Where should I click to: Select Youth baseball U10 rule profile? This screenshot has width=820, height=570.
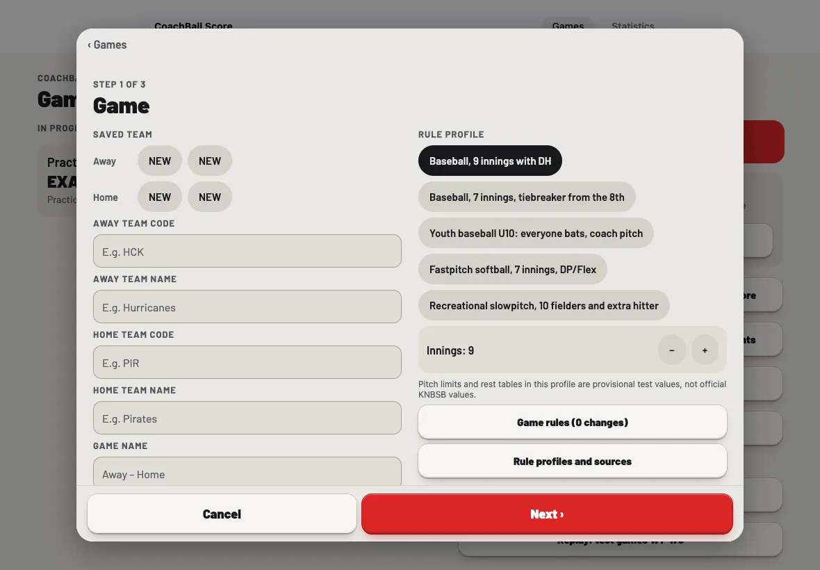(536, 234)
